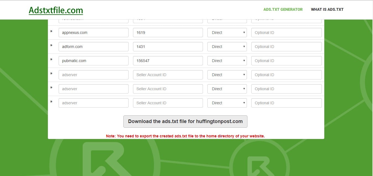373x176 pixels.
Task: Edit the 1431 seller ID for adform.com
Action: click(168, 46)
